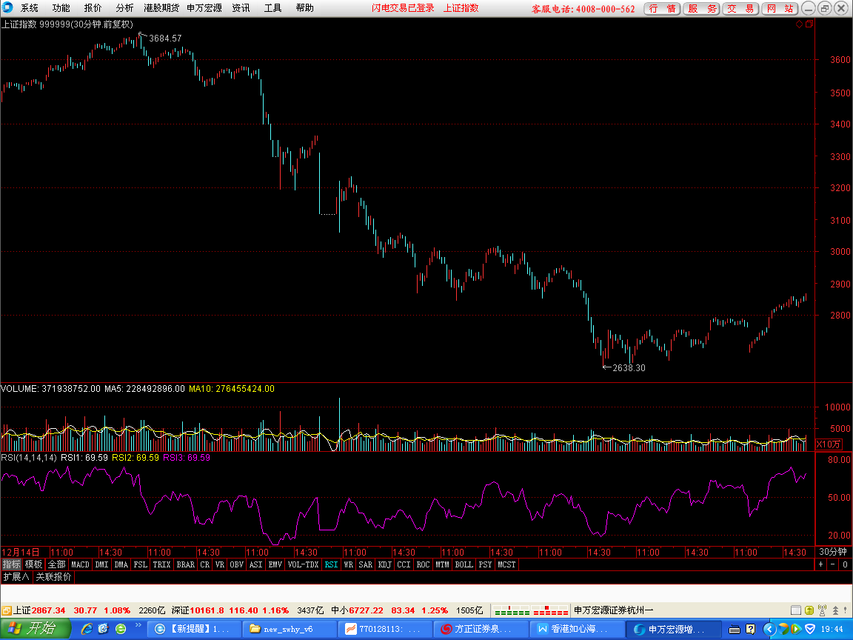Click the 上证 index value 2867.34

[48, 610]
